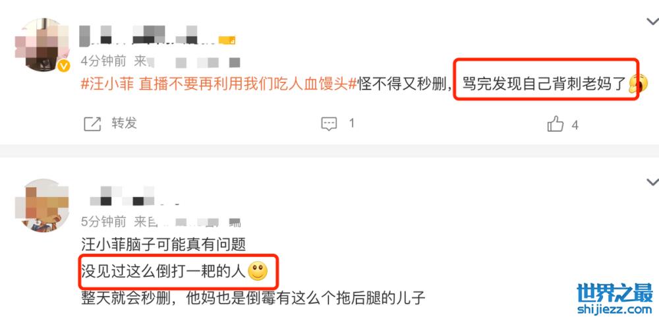
Task: Click the smiley emoji after 倒打一耙的人
Action: click(258, 272)
